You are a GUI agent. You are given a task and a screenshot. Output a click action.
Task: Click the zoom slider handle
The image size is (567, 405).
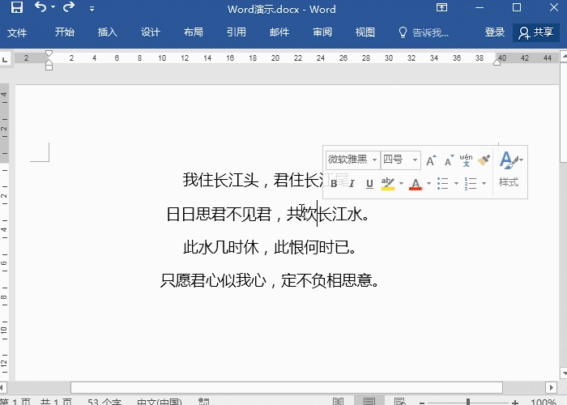tap(468, 402)
